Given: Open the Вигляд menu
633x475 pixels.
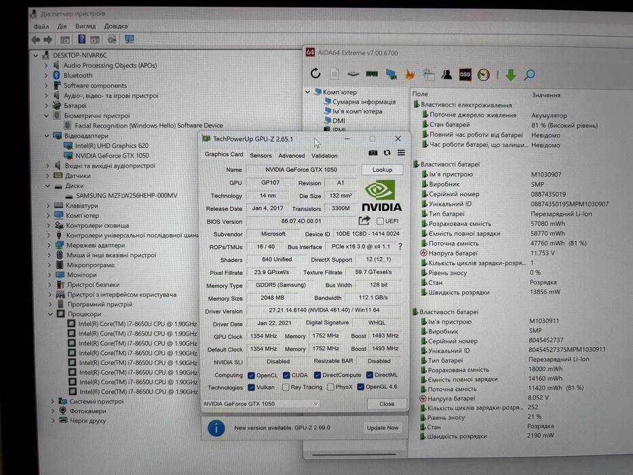Looking at the screenshot, I should tap(85, 26).
